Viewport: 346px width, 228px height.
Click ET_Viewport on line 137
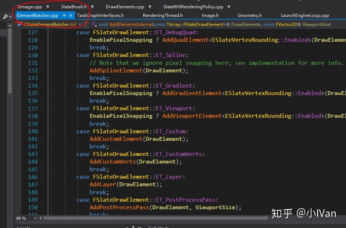coord(174,108)
